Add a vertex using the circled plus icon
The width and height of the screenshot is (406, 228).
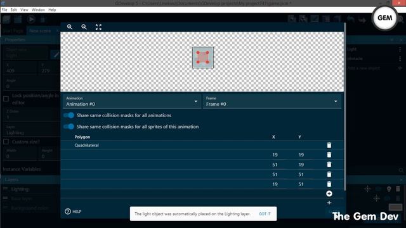click(329, 194)
